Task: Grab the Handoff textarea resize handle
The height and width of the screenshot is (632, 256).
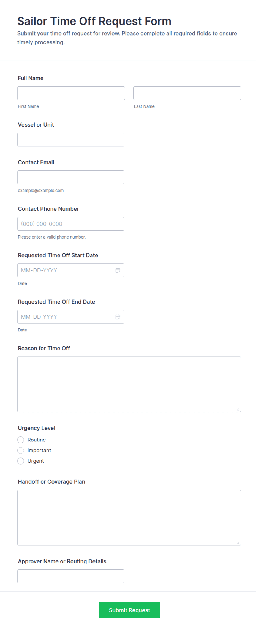Action: 238,542
